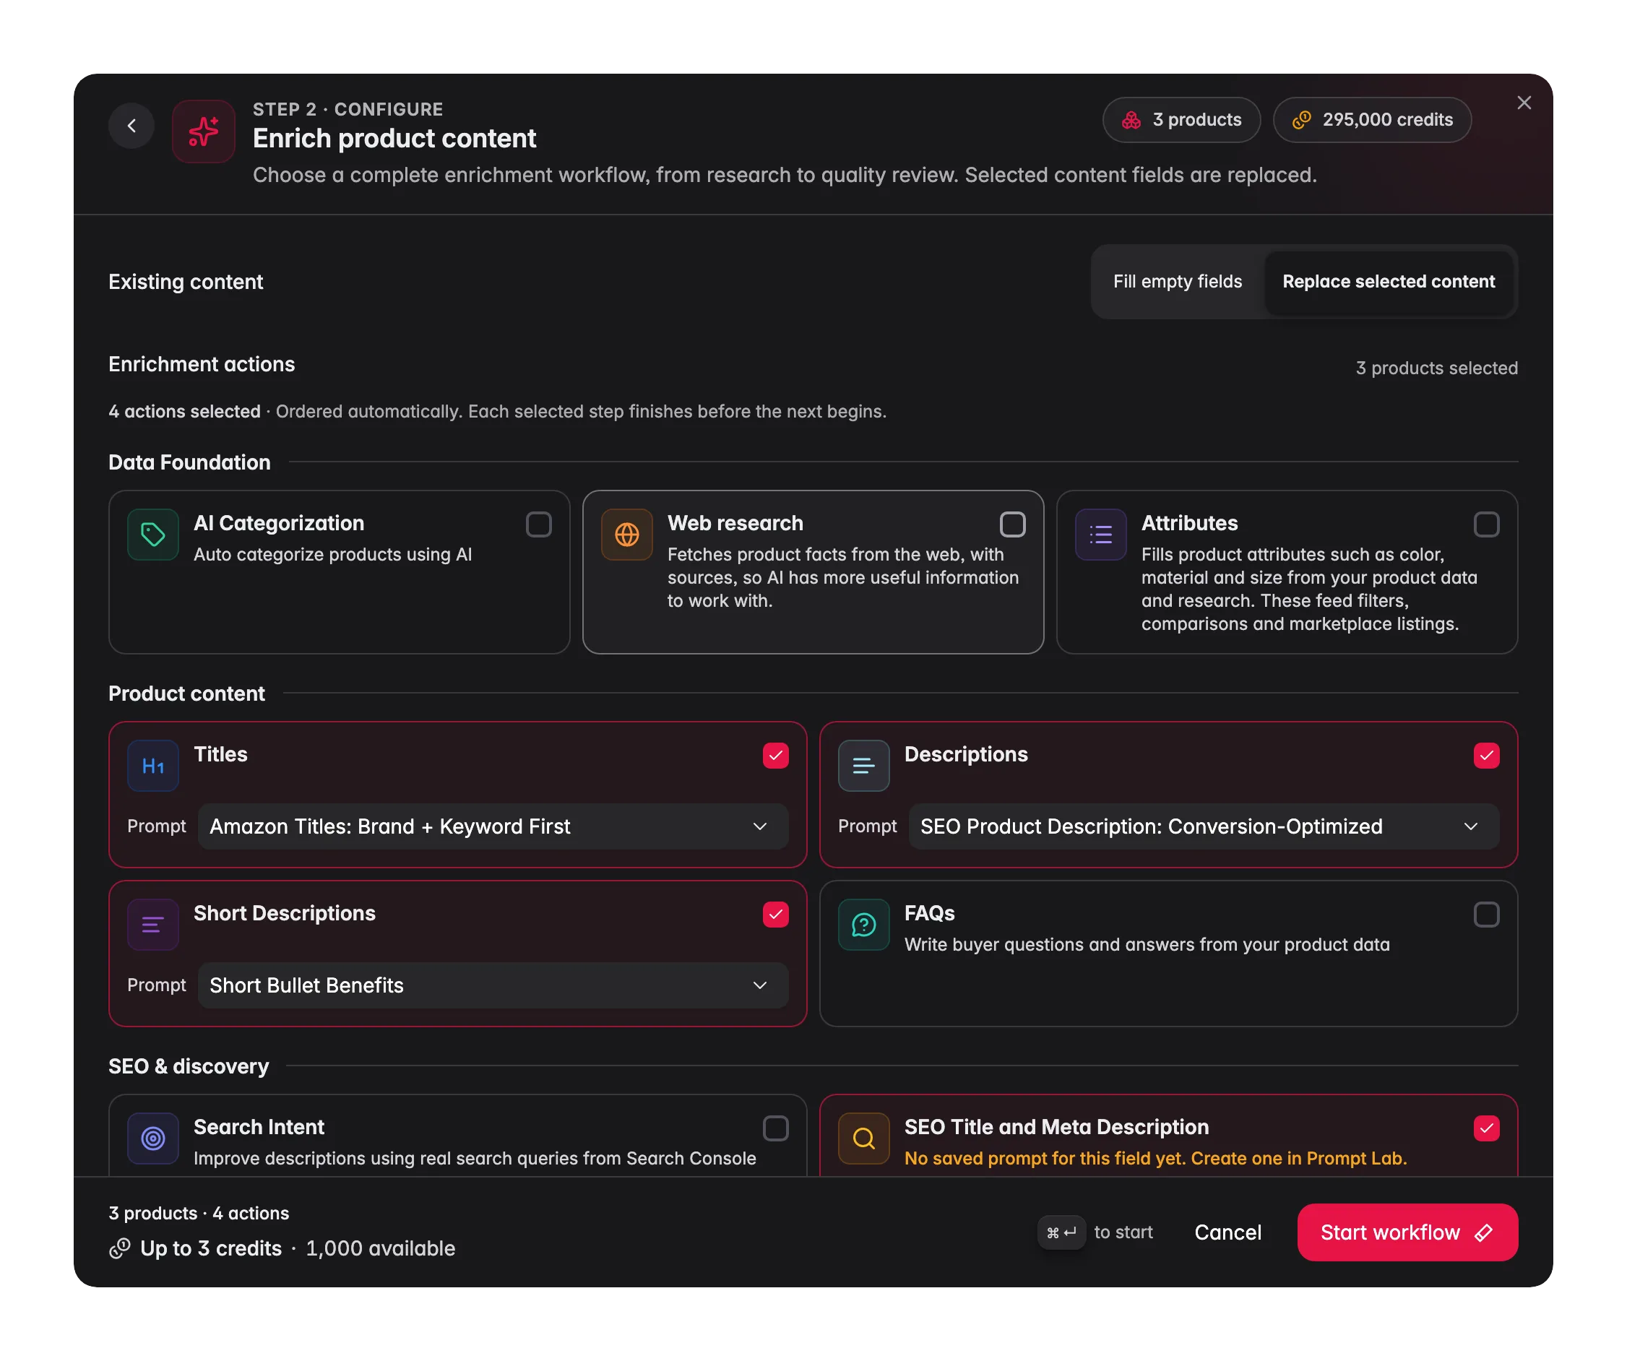The image size is (1627, 1361).
Task: Click the products icon in the 3 products pill
Action: tap(1131, 120)
